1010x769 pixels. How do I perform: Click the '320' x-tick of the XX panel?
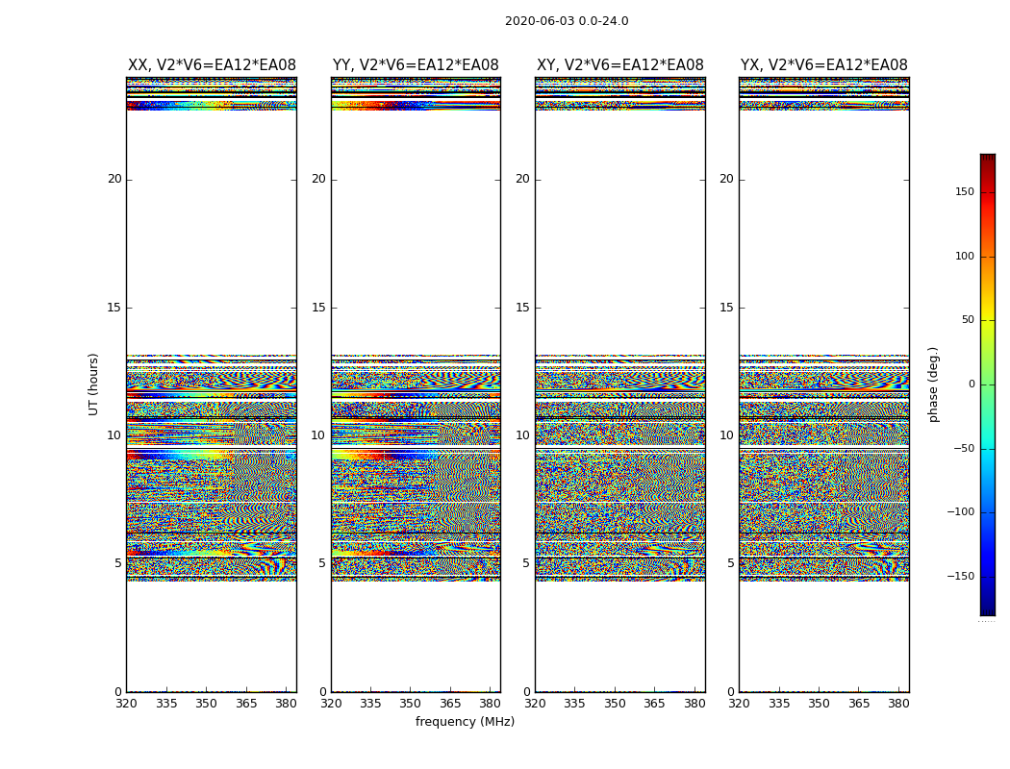point(126,704)
